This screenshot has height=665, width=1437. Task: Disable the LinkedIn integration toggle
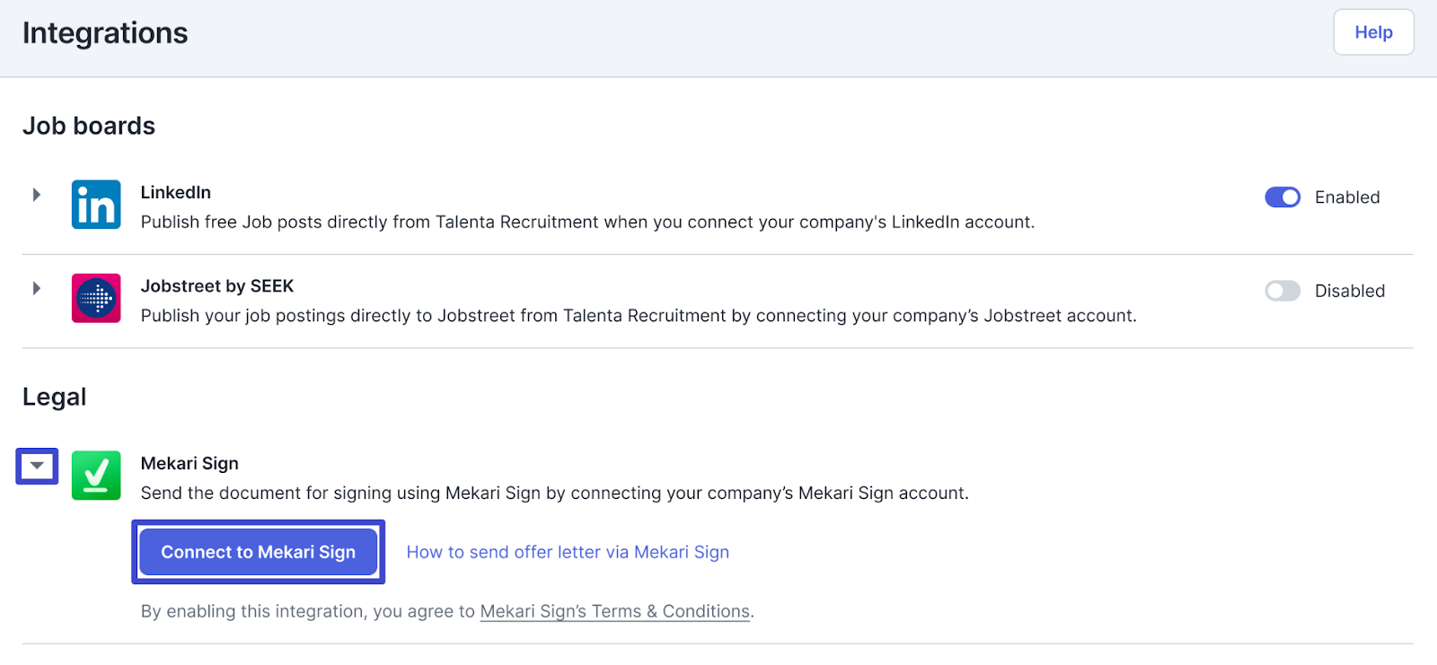(1283, 197)
